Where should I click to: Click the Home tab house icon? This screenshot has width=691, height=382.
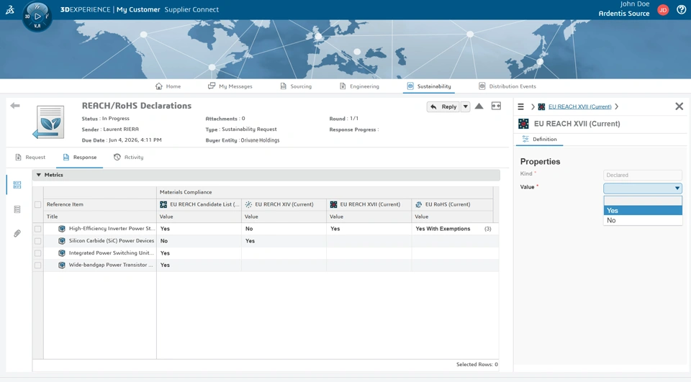click(159, 86)
